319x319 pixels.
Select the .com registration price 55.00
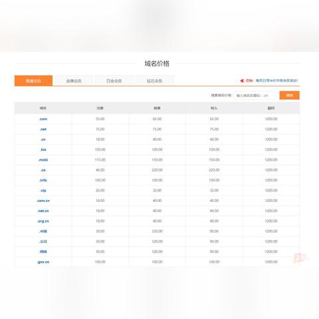pos(100,119)
